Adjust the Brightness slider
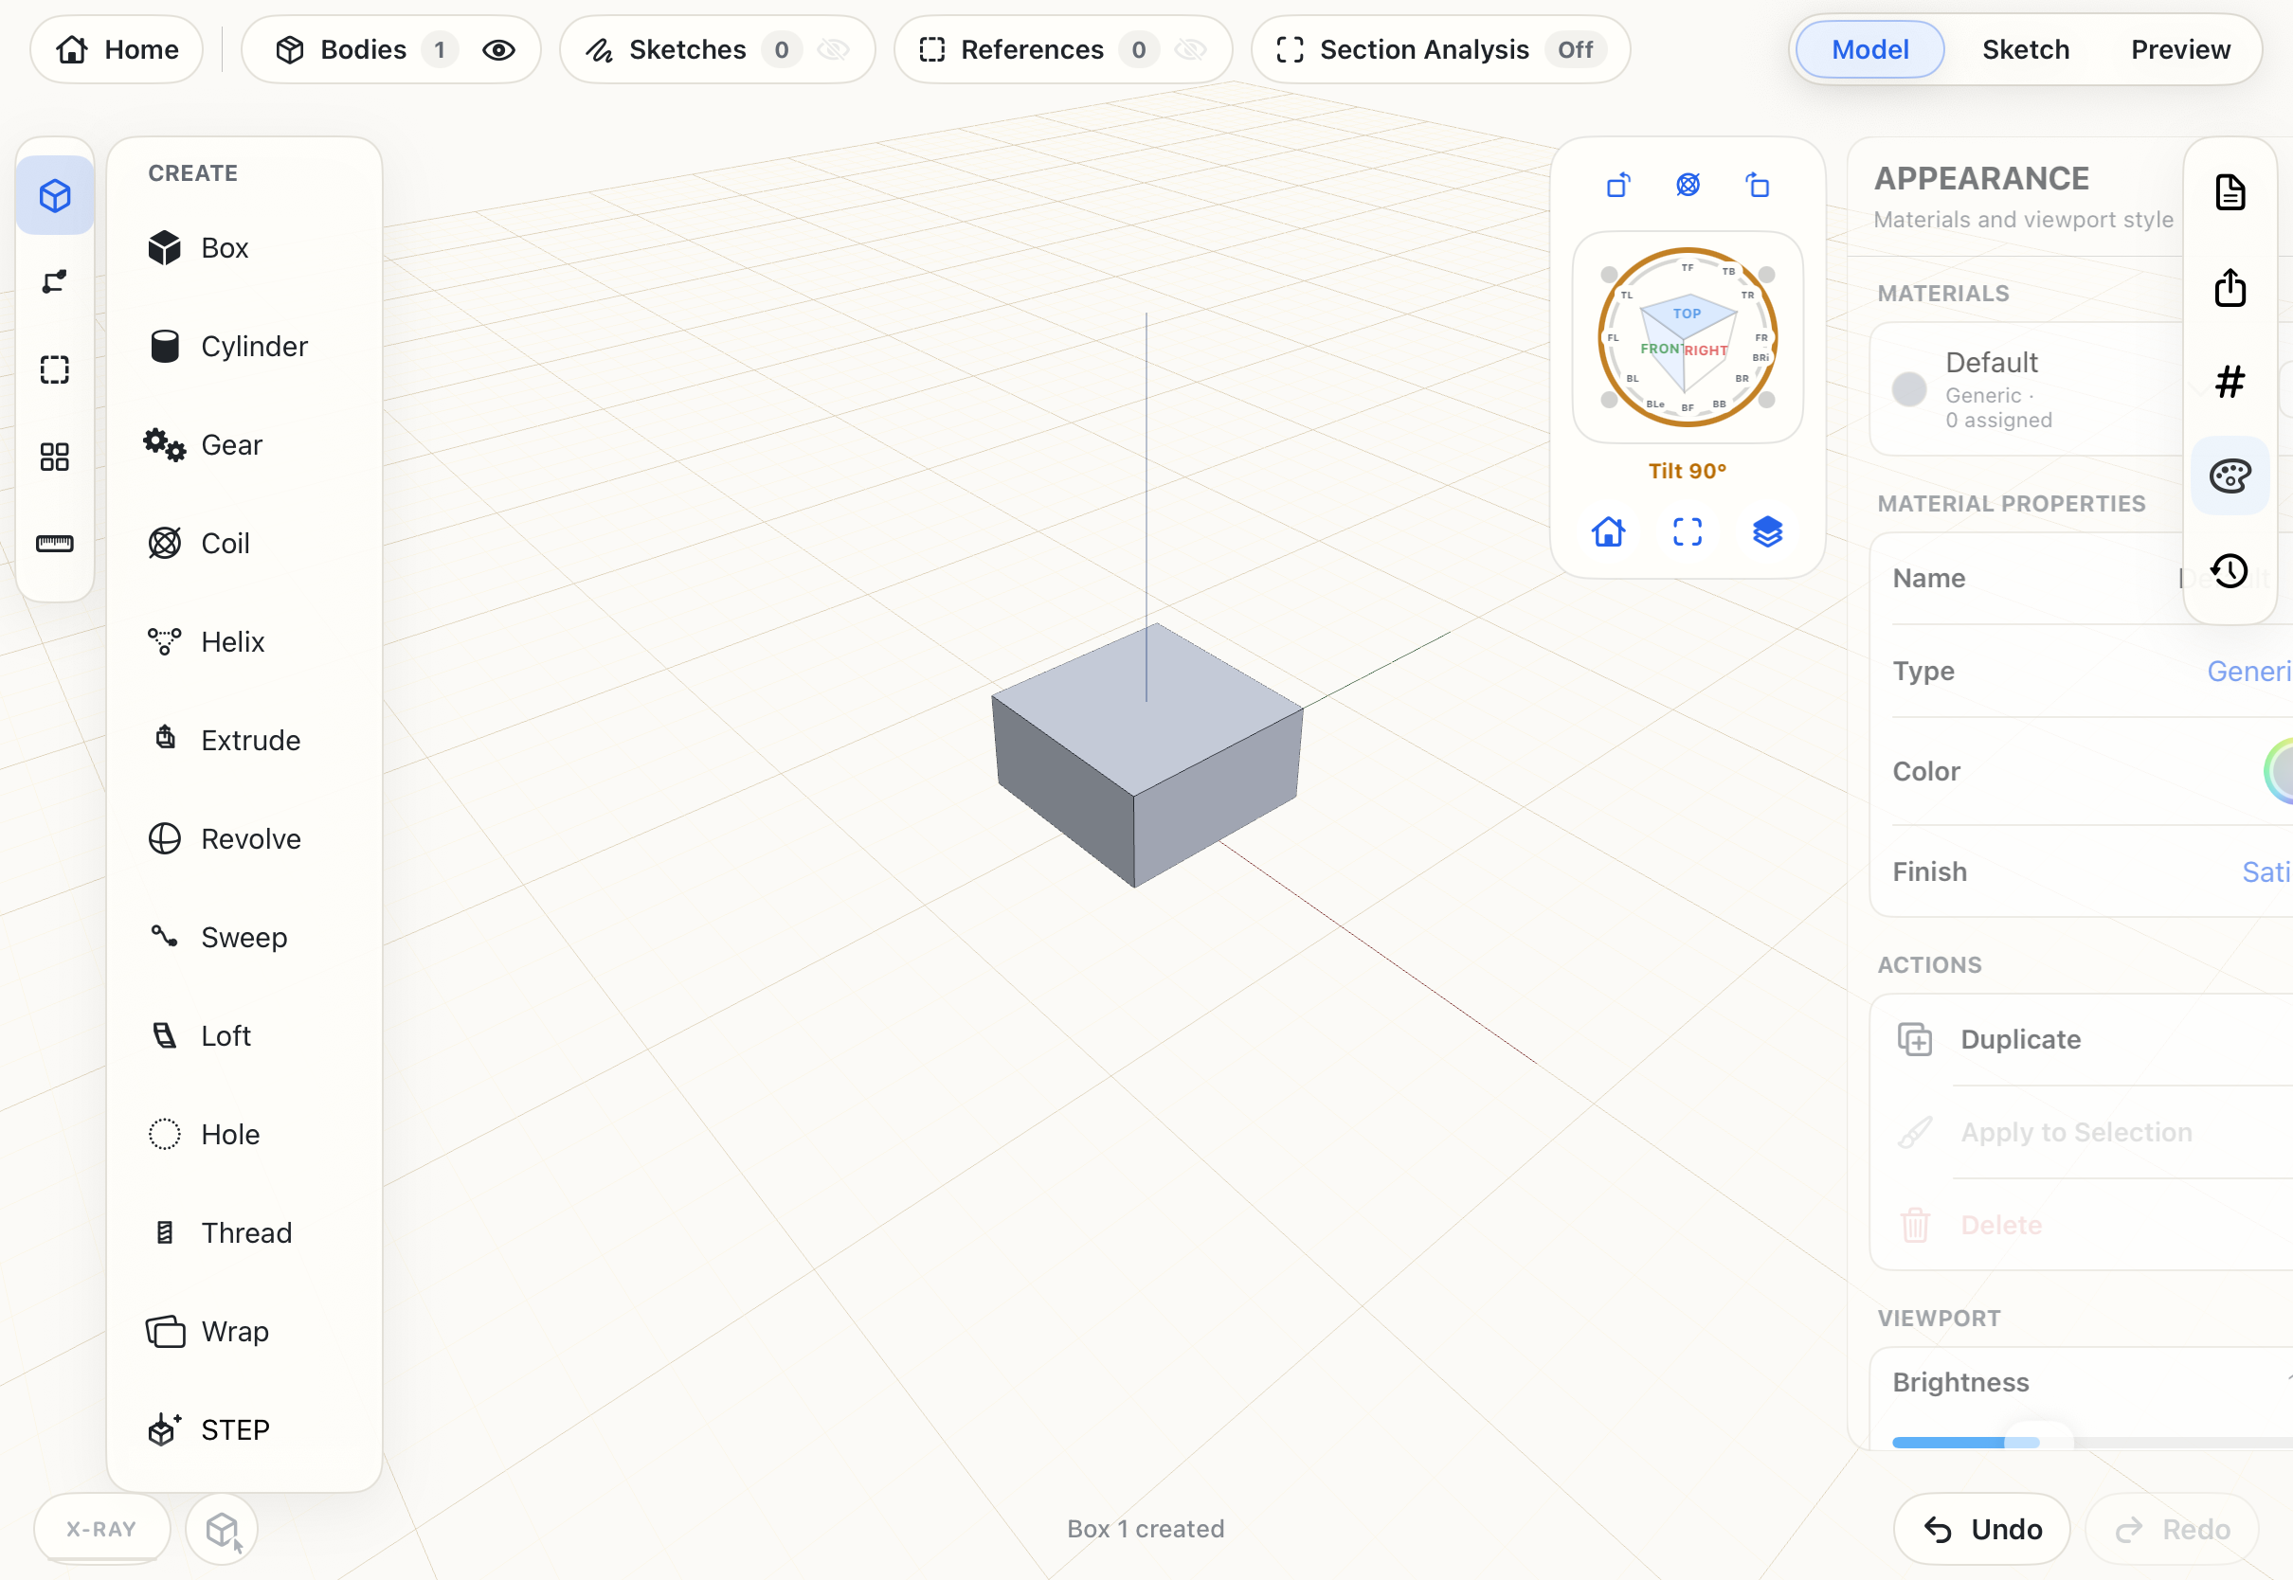 (2092, 1443)
